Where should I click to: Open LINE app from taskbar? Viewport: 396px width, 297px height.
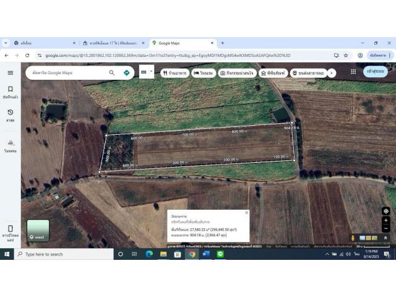click(x=220, y=254)
